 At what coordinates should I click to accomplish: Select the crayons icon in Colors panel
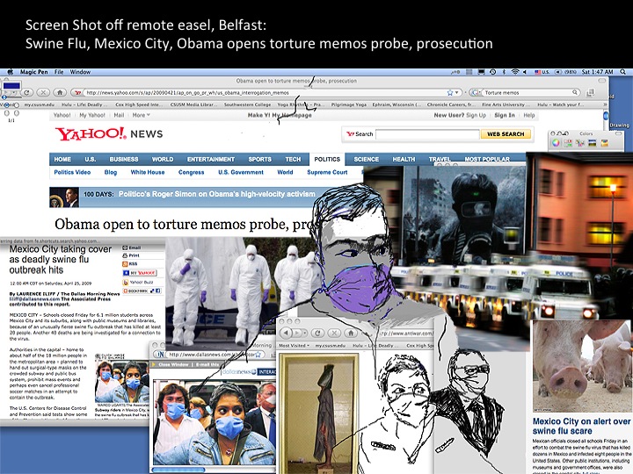604,143
